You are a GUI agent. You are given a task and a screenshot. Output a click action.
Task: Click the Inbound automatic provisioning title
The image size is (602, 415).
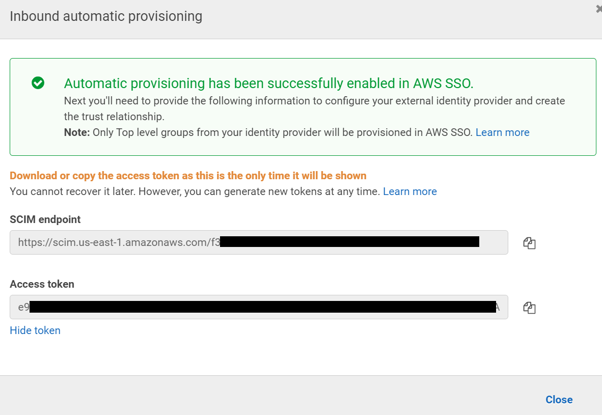pyautogui.click(x=106, y=16)
